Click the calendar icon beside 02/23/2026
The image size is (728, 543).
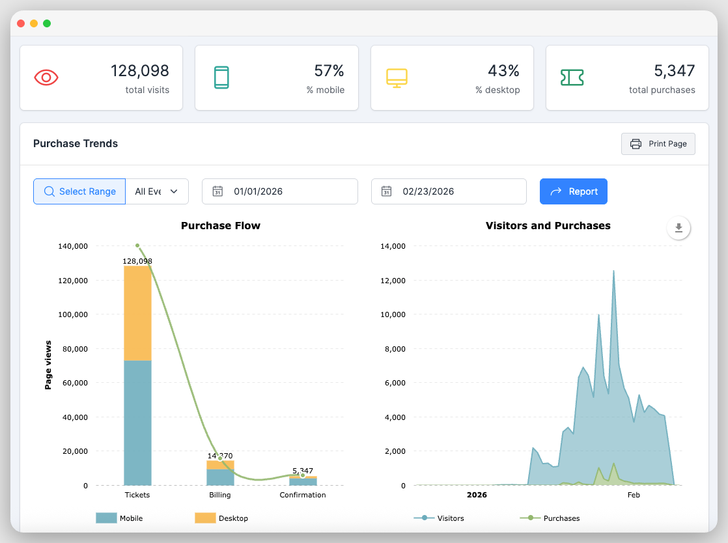(387, 191)
